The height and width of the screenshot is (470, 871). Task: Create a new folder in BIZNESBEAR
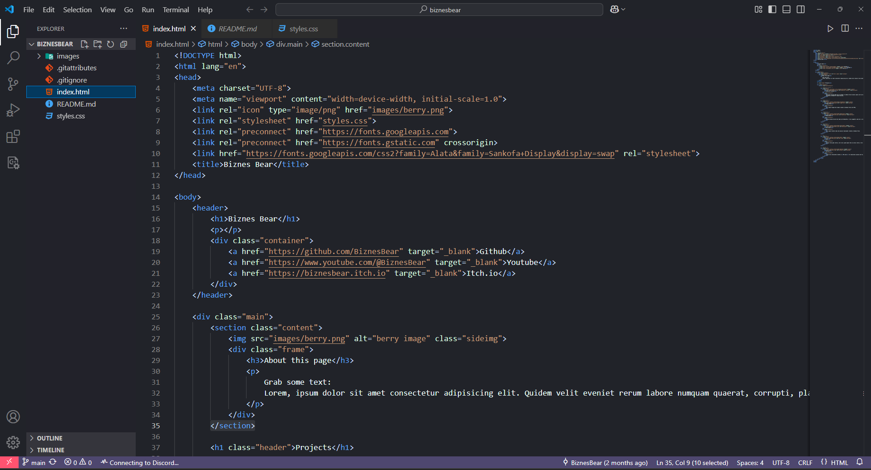pyautogui.click(x=98, y=44)
